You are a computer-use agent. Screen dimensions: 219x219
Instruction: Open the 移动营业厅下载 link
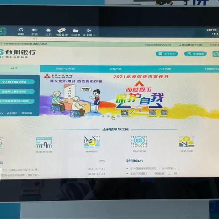click(x=190, y=45)
